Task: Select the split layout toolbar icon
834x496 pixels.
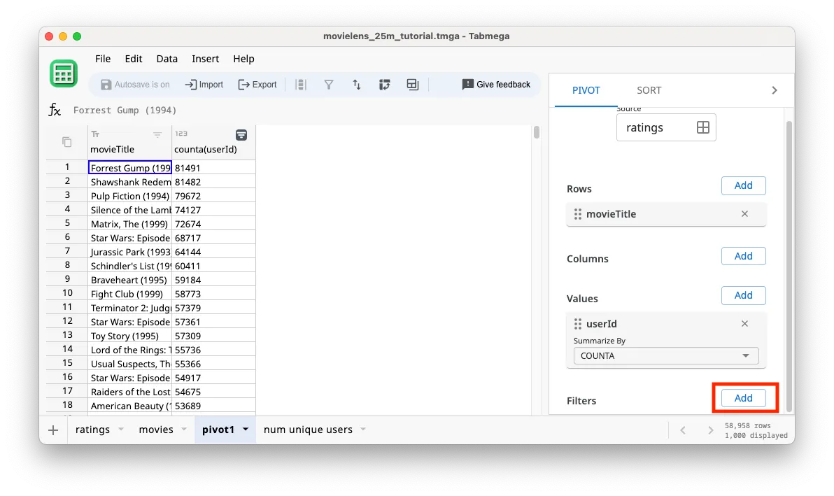Action: point(412,84)
